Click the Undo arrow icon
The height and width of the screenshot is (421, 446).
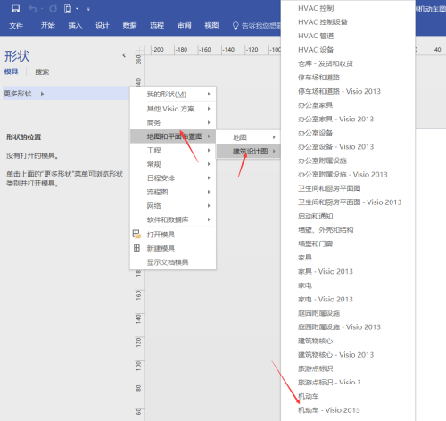click(x=33, y=9)
